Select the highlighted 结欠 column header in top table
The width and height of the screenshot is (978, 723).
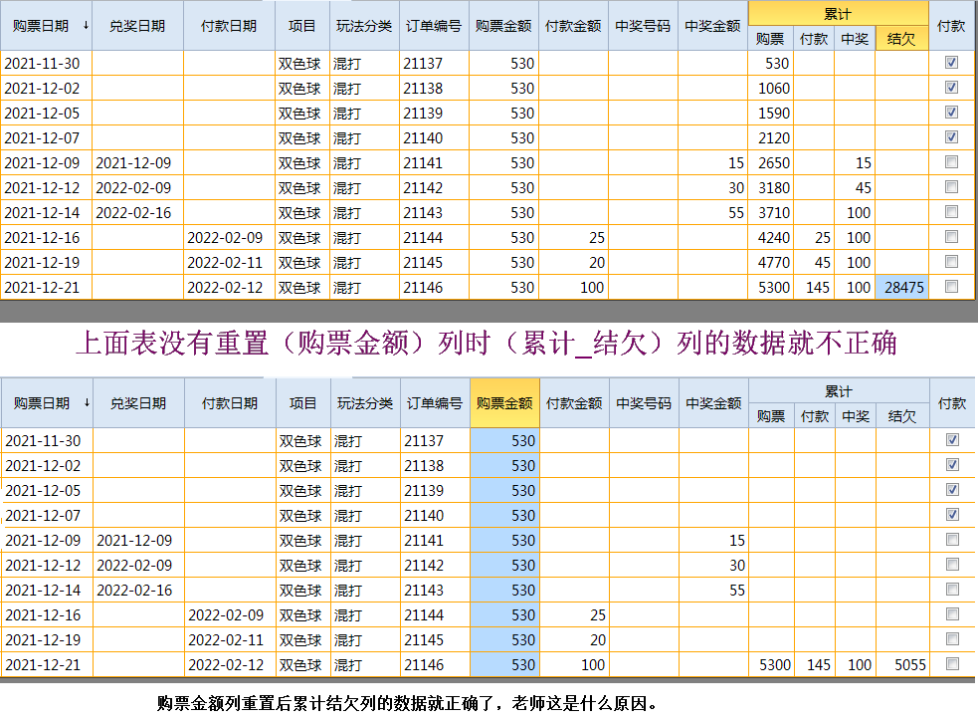click(901, 39)
